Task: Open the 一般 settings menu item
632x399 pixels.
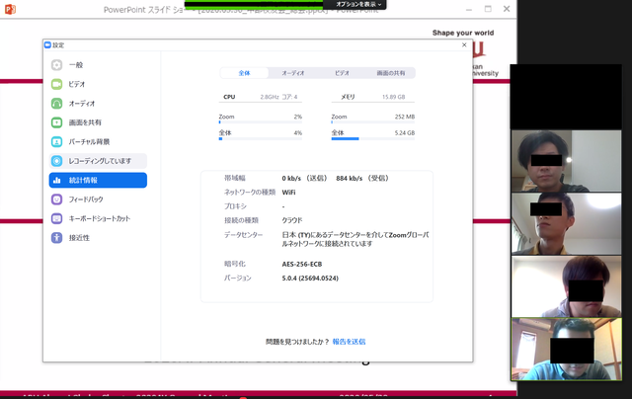Action: pyautogui.click(x=98, y=65)
